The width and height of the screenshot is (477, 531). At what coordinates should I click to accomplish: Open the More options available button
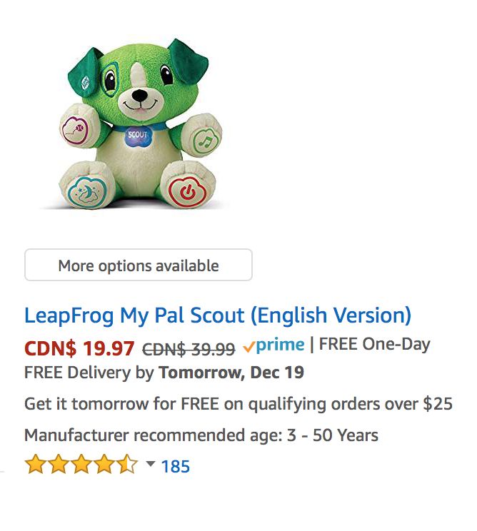click(x=139, y=265)
